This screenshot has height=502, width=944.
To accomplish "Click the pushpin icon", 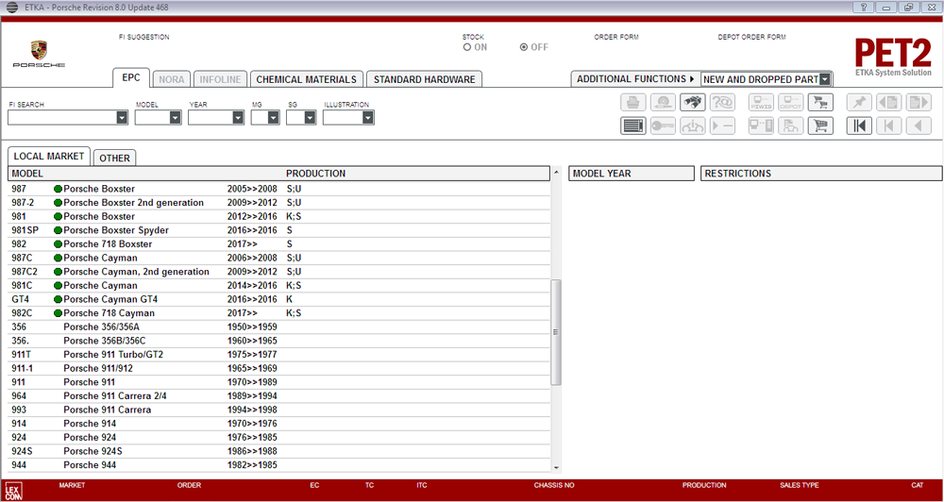I will coord(859,103).
